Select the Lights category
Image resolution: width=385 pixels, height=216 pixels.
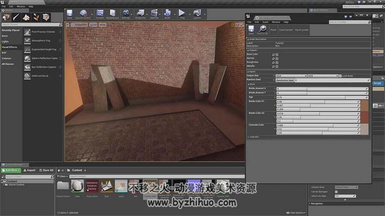coord(5,41)
